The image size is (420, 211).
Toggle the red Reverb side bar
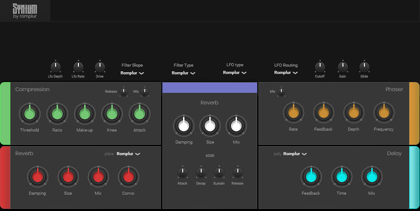click(5, 177)
